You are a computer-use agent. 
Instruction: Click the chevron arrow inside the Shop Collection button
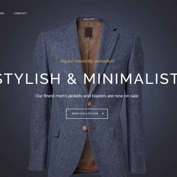click(103, 114)
